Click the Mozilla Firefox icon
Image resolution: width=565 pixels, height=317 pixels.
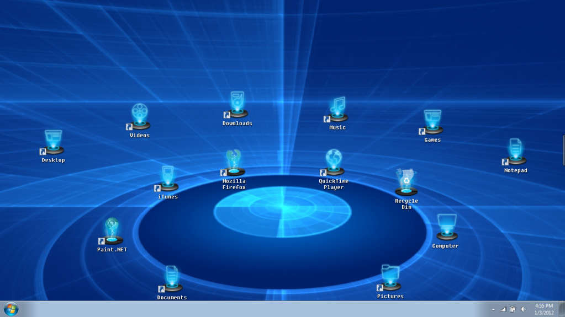click(x=234, y=164)
